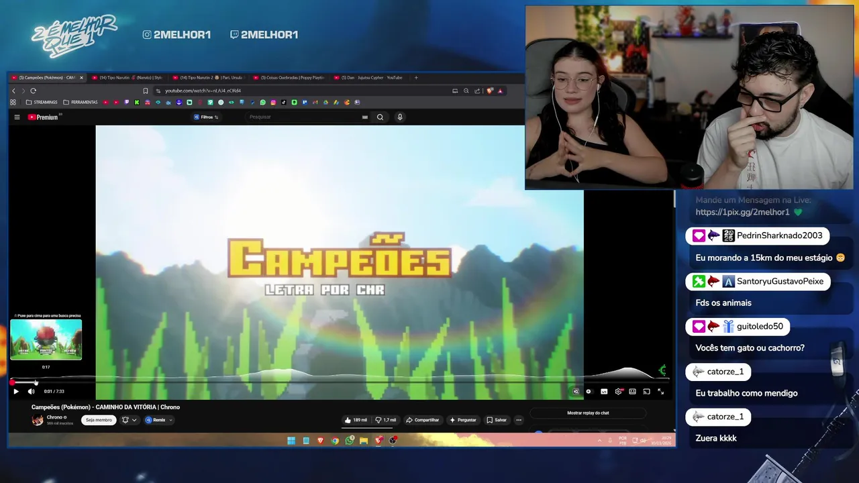Reload the YouTube page
859x483 pixels.
click(x=33, y=91)
